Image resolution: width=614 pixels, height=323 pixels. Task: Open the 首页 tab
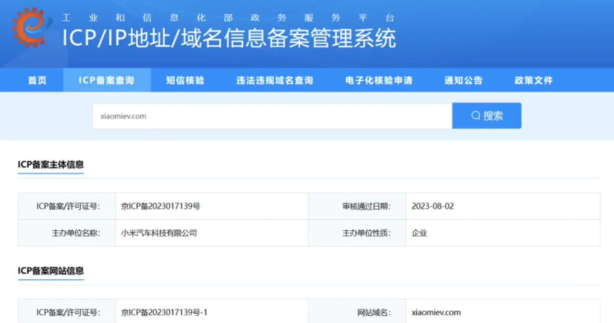(37, 80)
